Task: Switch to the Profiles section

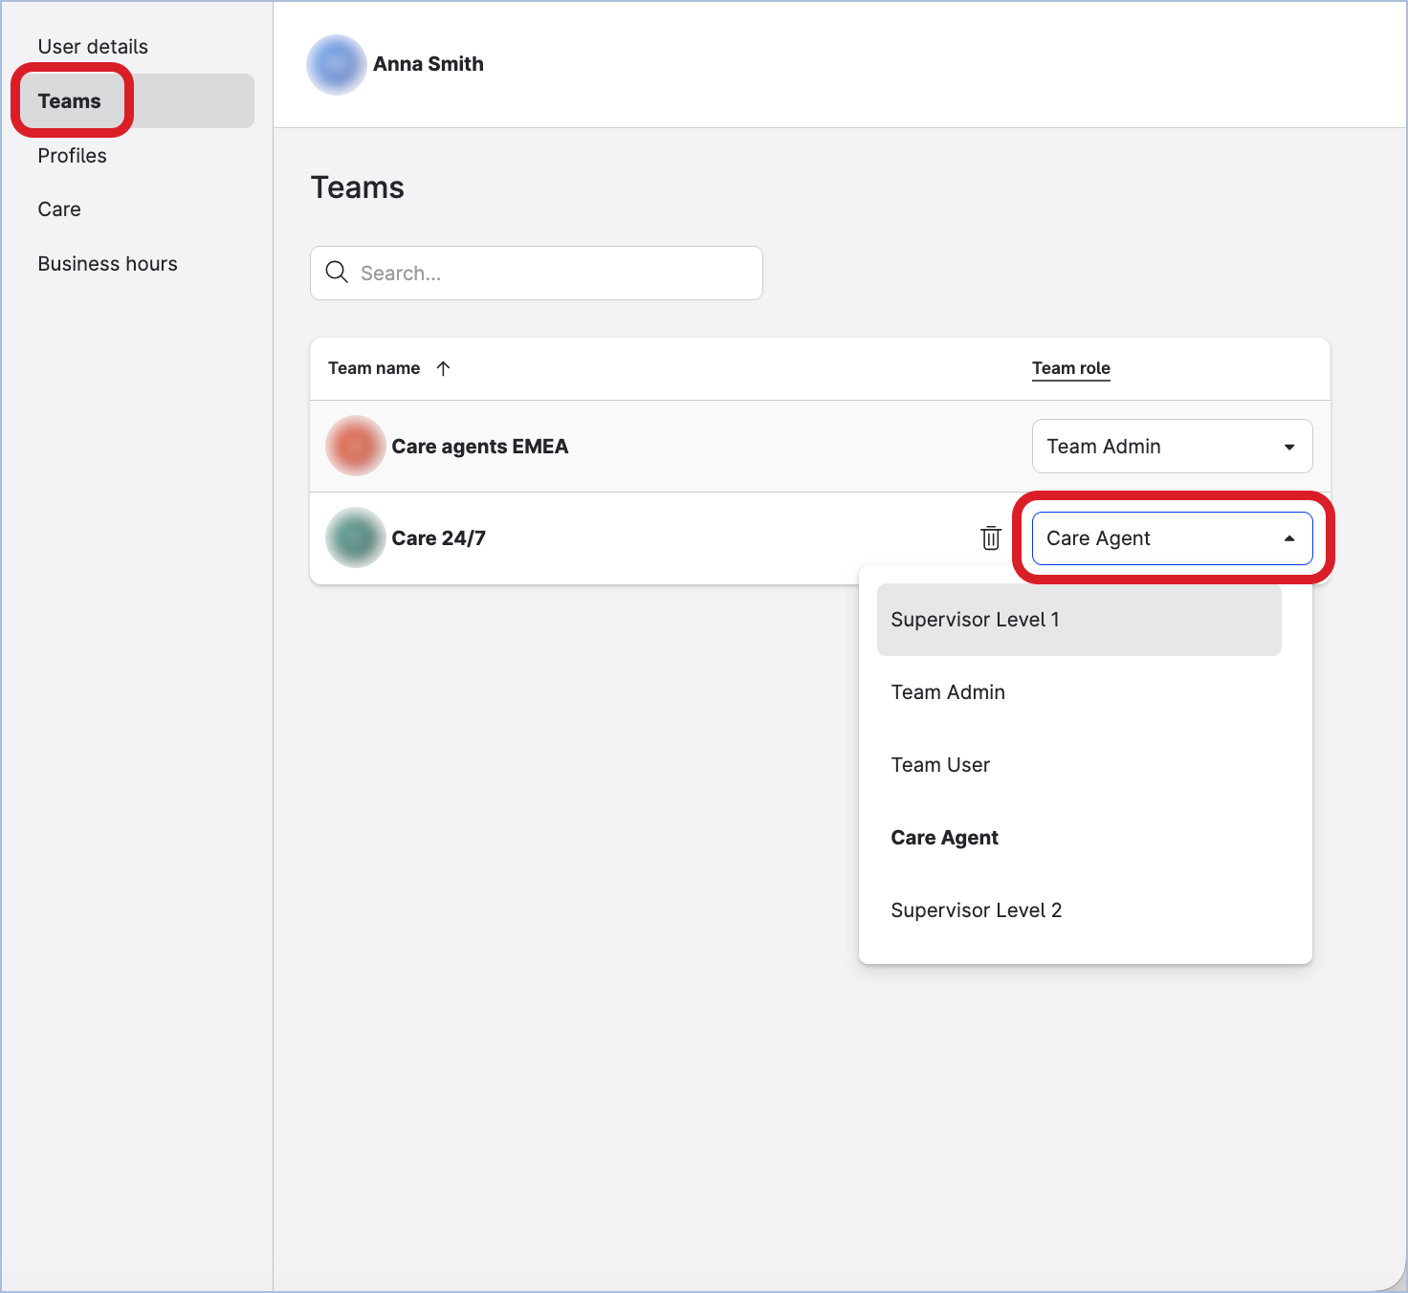Action: (72, 155)
